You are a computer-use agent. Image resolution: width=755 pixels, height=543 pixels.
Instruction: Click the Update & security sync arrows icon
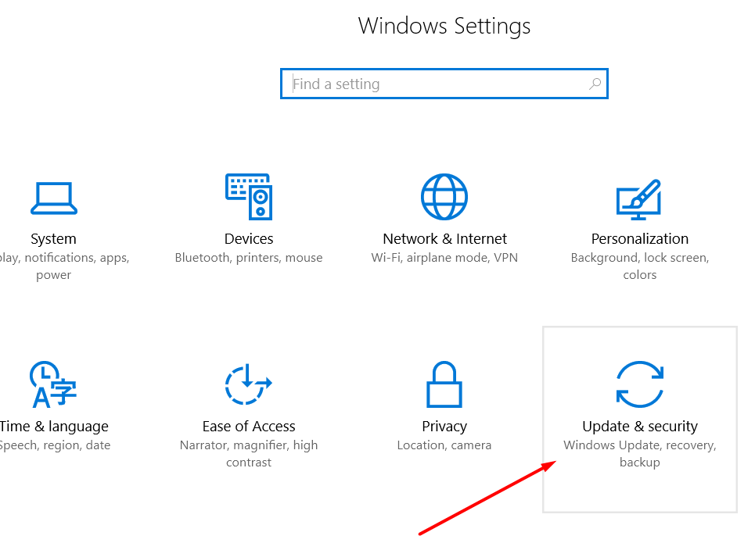(x=639, y=384)
